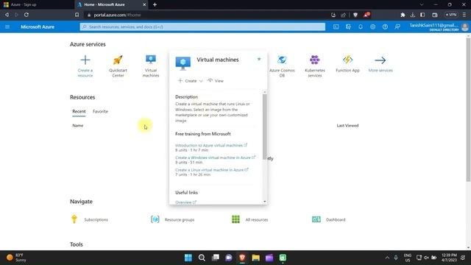Click the account avatar picture
The height and width of the screenshot is (265, 471).
pyautogui.click(x=464, y=27)
